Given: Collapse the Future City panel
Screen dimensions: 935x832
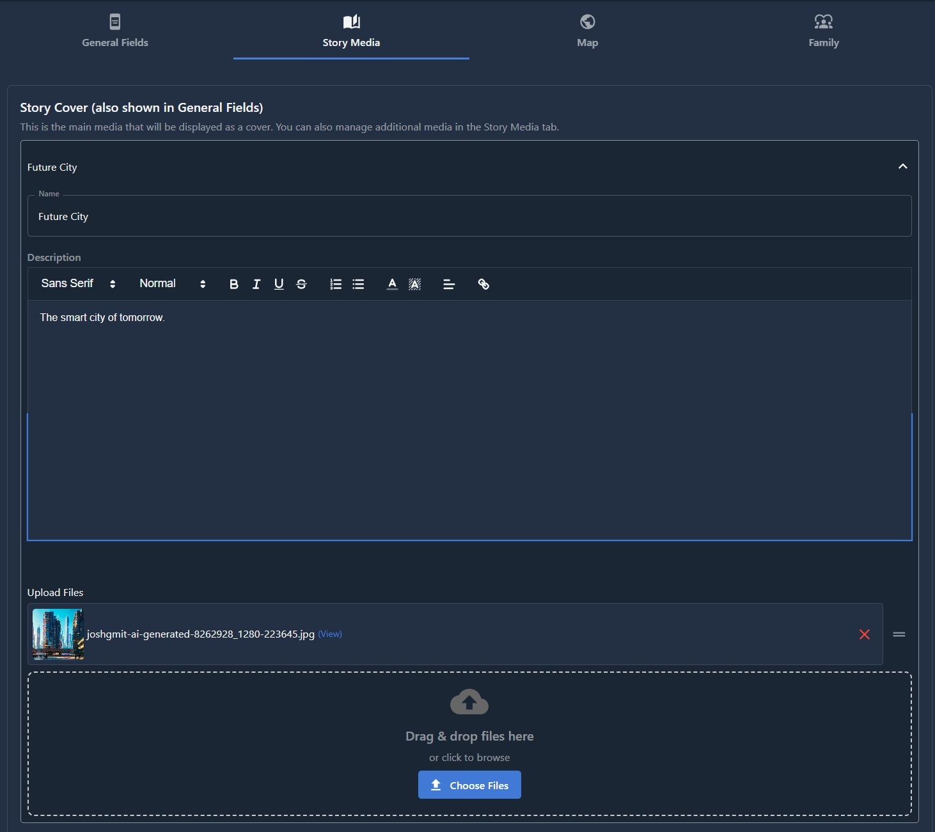Looking at the screenshot, I should [902, 167].
